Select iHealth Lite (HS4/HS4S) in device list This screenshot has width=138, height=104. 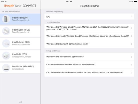pos(20,68)
